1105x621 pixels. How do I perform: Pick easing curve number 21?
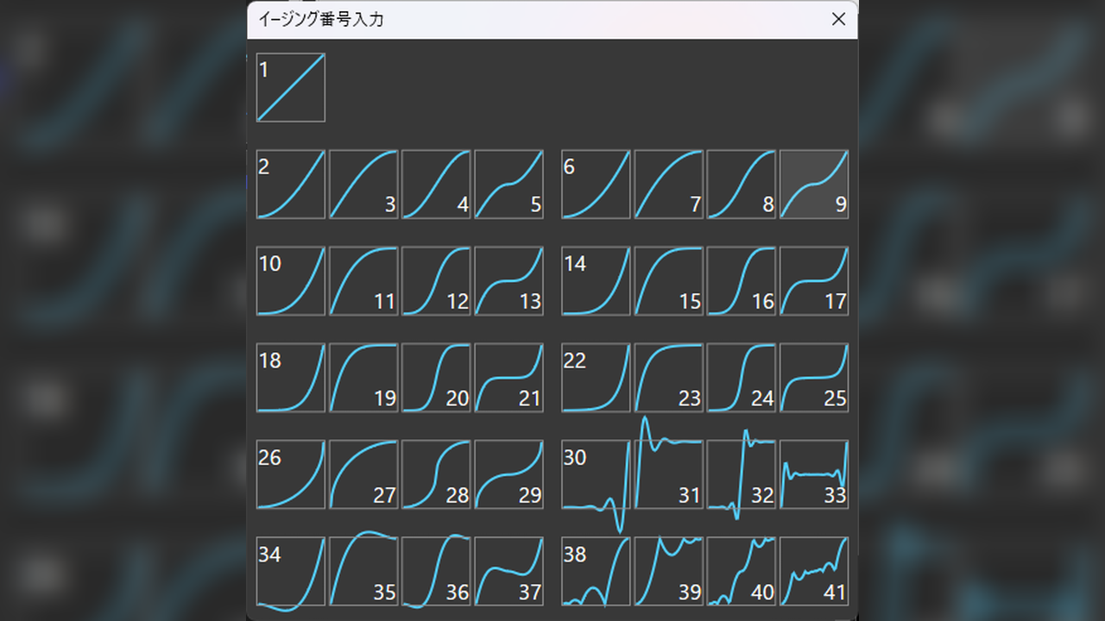pyautogui.click(x=508, y=377)
